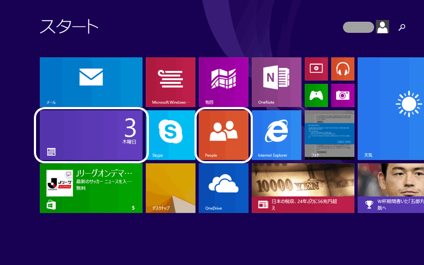The height and width of the screenshot is (265, 424).
Task: Open the sports tile with trophy icon
Action: click(391, 188)
